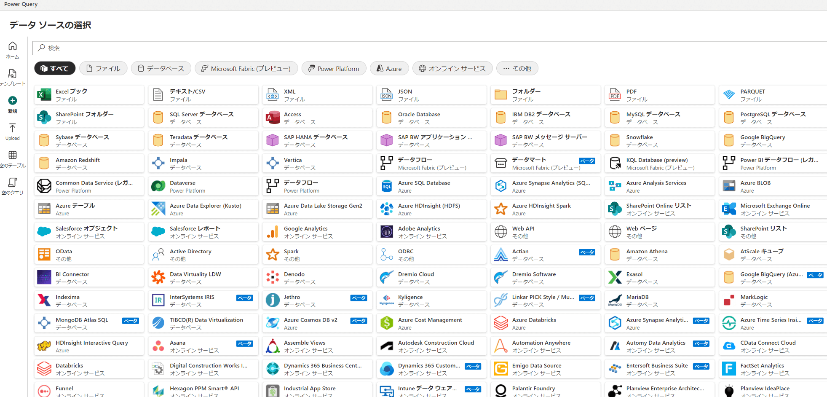Choose the XML file icon
The image size is (827, 397).
(x=273, y=95)
